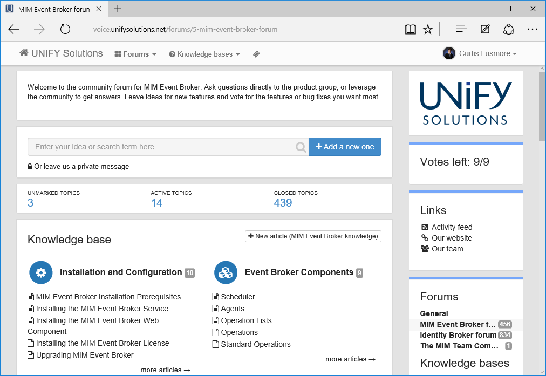Open the Operation Lists article
This screenshot has height=376, width=546.
[246, 320]
